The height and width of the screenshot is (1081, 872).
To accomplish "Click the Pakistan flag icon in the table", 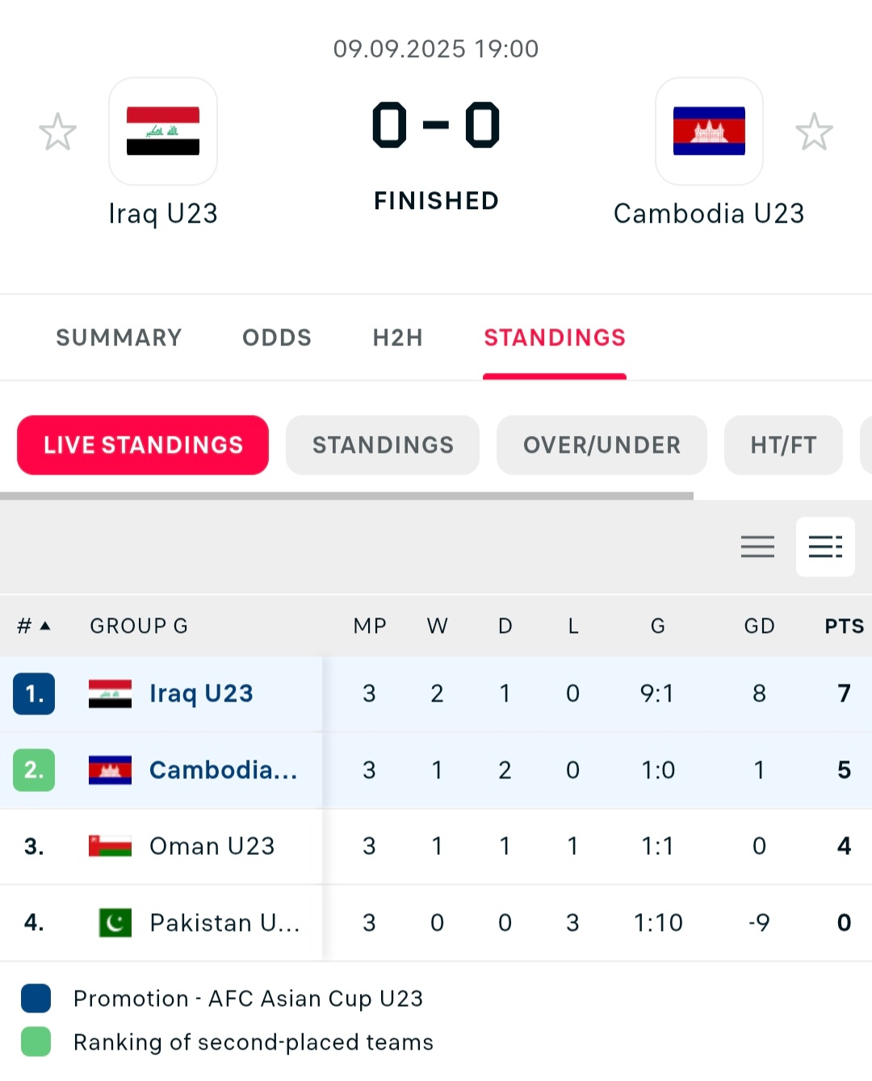I will click(x=115, y=922).
